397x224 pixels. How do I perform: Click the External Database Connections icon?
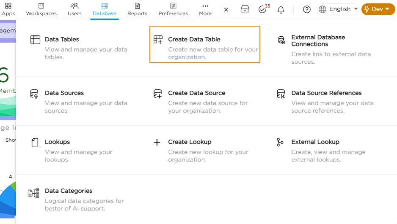pyautogui.click(x=281, y=40)
